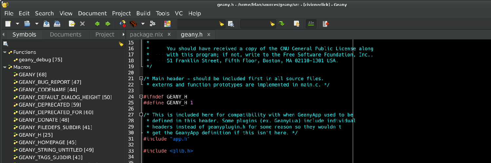The image size is (491, 163).
Task: Collapse the Functions tree node
Action: (5, 52)
